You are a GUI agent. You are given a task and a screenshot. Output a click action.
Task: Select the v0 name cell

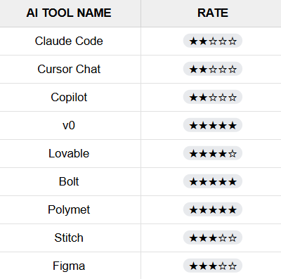70,126
